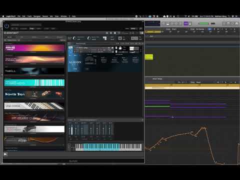
Task: Switch to Kontakt Files tab
Action: click(x=22, y=37)
